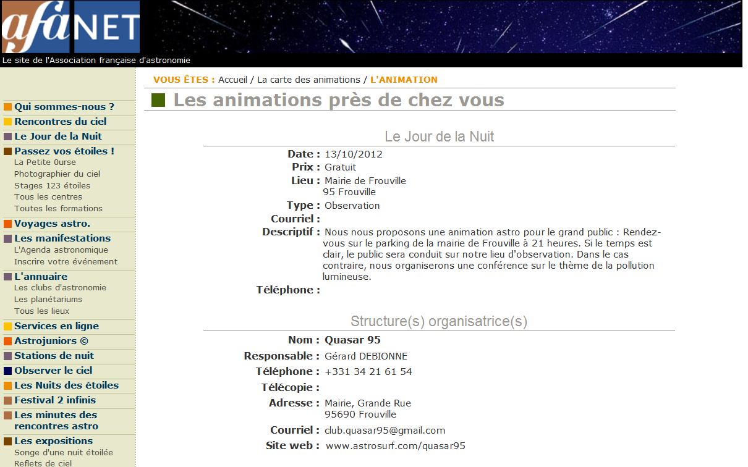Click the brown square beside Passez vos étoiles

[8, 151]
